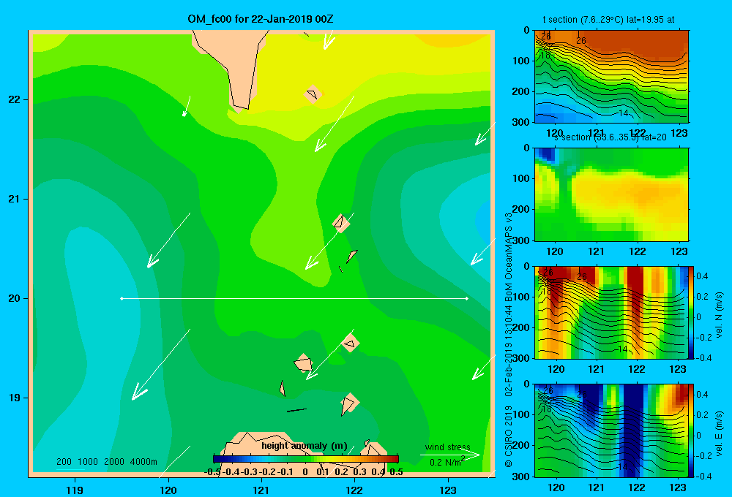732x497 pixels.
Task: Click the 's section' salinity plot title
Action: [x=609, y=137]
